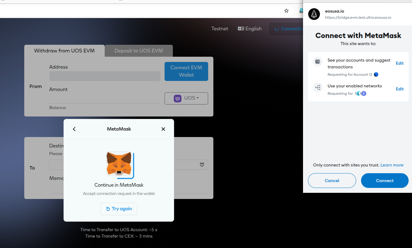The width and height of the screenshot is (412, 248).
Task: Expand the destination address list arrow
Action: click(x=202, y=165)
